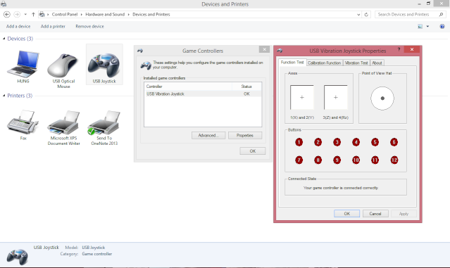Collapse the Devices (3) group
The image size is (450, 268).
(x=4, y=39)
